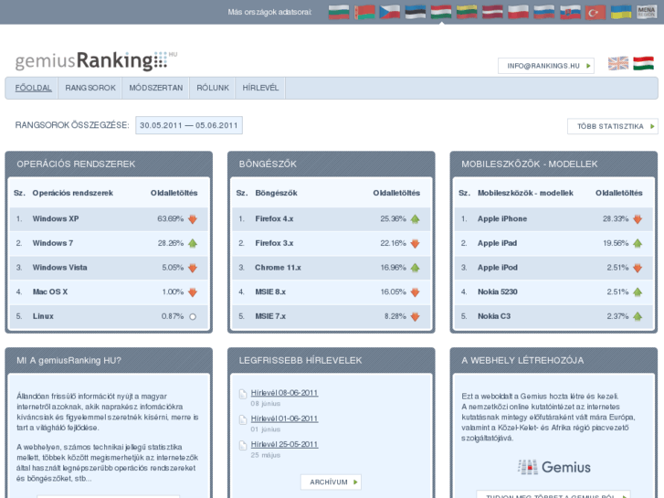Click the up arrow next to Chrome 11.x
This screenshot has width=664, height=498.
(x=415, y=268)
